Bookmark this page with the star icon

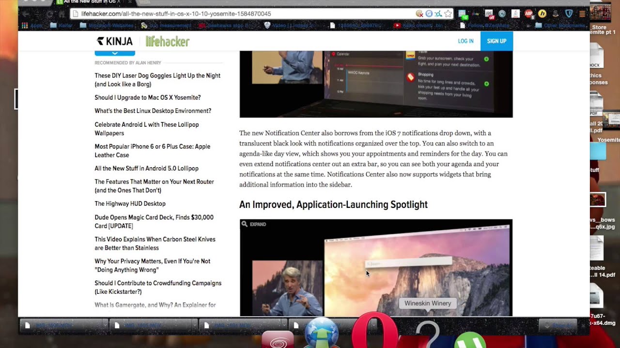[448, 14]
